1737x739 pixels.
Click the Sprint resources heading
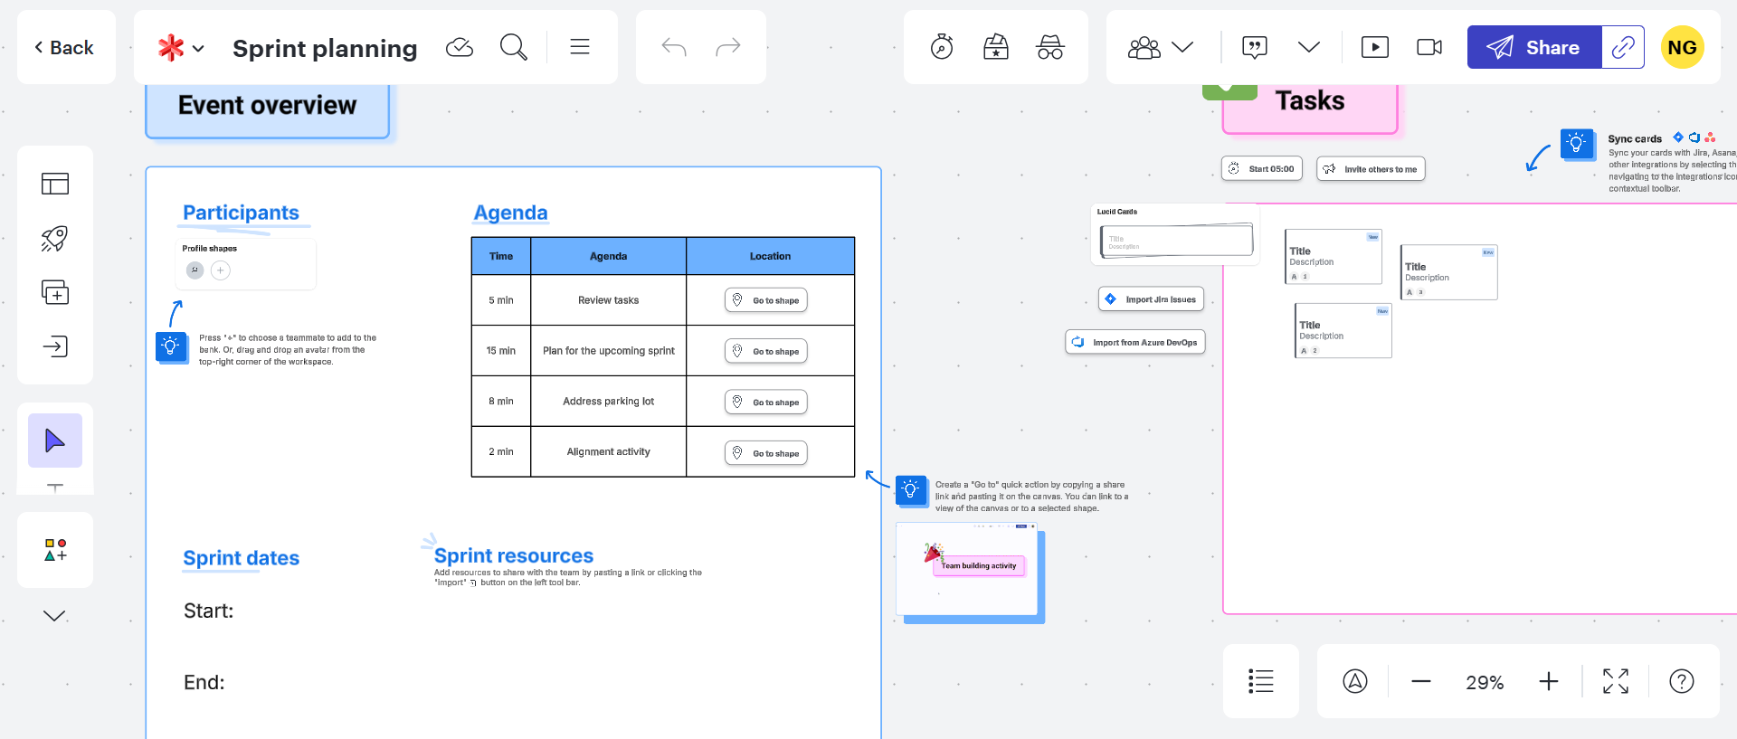tap(514, 555)
